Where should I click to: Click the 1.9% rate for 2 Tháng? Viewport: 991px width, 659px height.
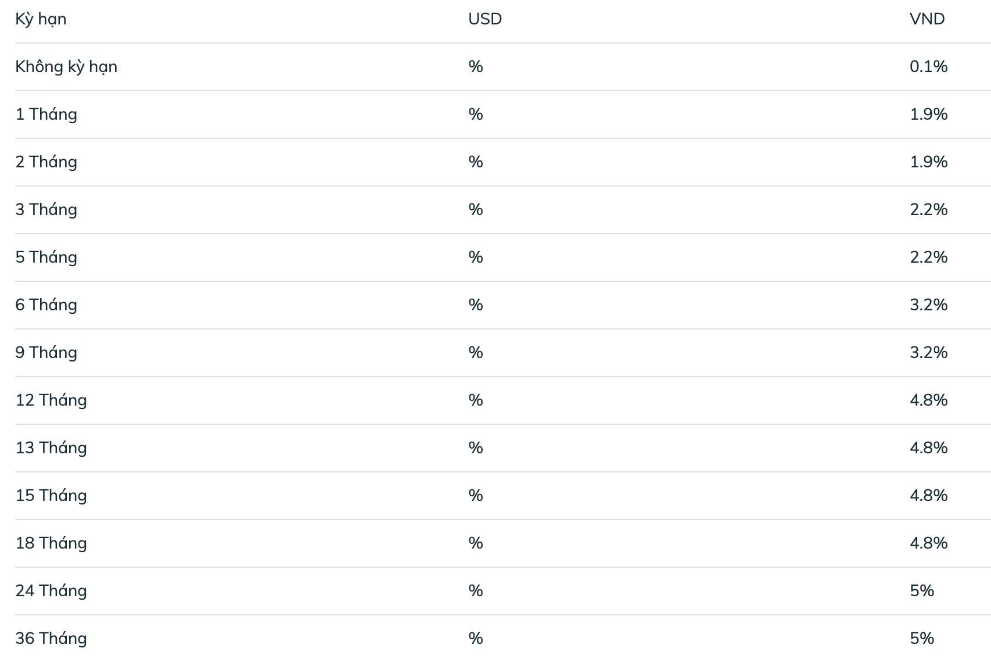pos(928,162)
